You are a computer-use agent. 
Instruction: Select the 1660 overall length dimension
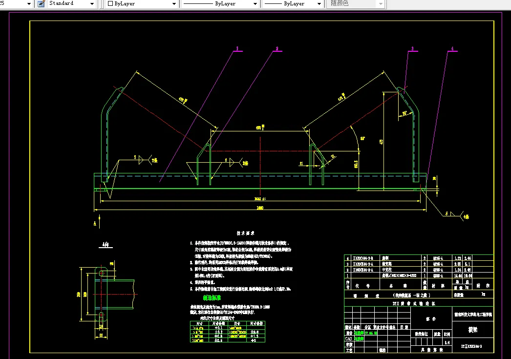(260, 208)
